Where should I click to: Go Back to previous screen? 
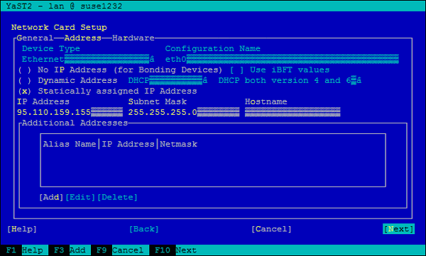pyautogui.click(x=143, y=229)
